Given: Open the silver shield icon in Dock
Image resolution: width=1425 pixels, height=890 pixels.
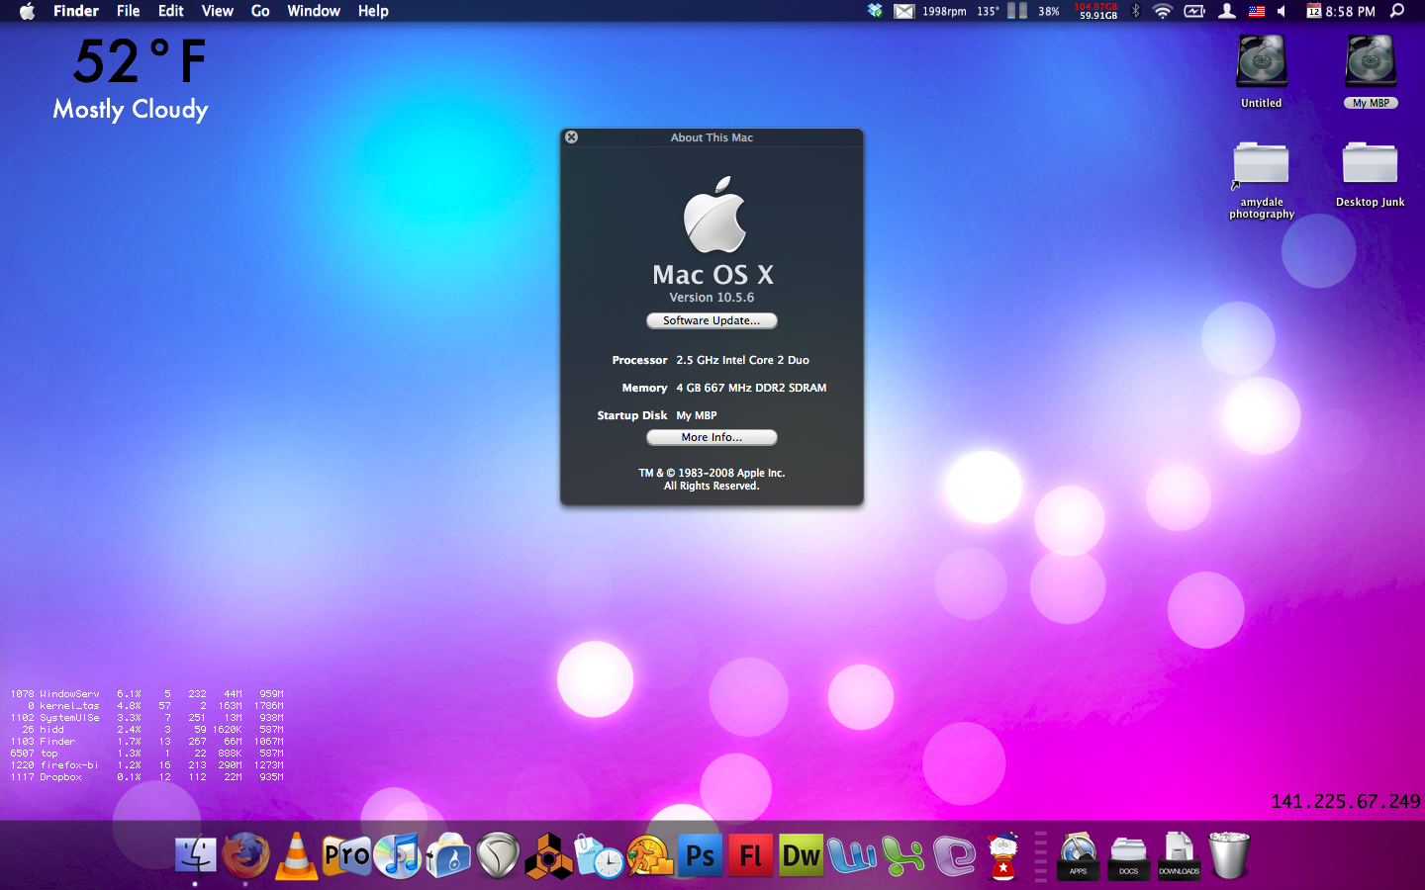Looking at the screenshot, I should pos(498,855).
